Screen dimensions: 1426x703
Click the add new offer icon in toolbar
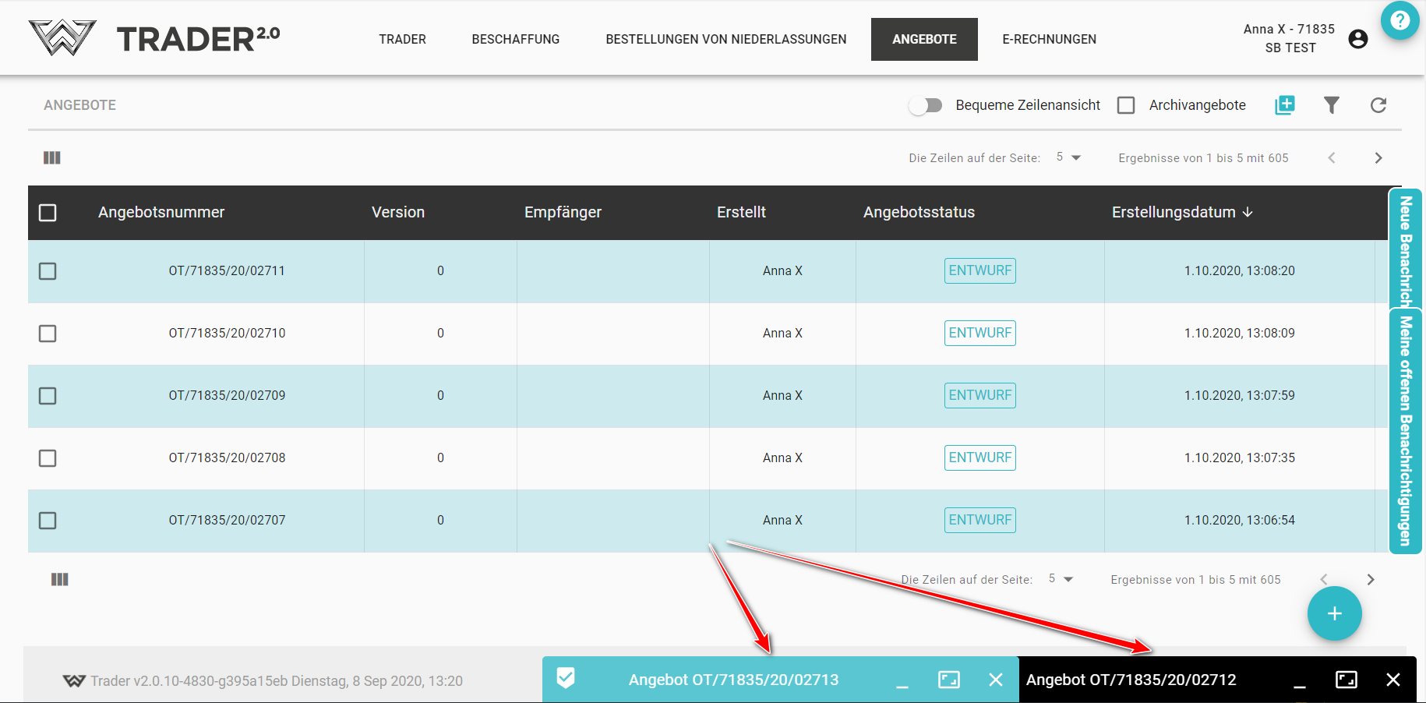[x=1284, y=105]
